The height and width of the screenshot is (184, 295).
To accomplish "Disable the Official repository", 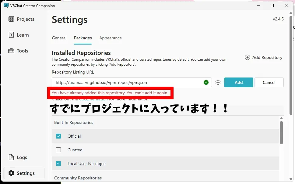I will [x=58, y=136].
